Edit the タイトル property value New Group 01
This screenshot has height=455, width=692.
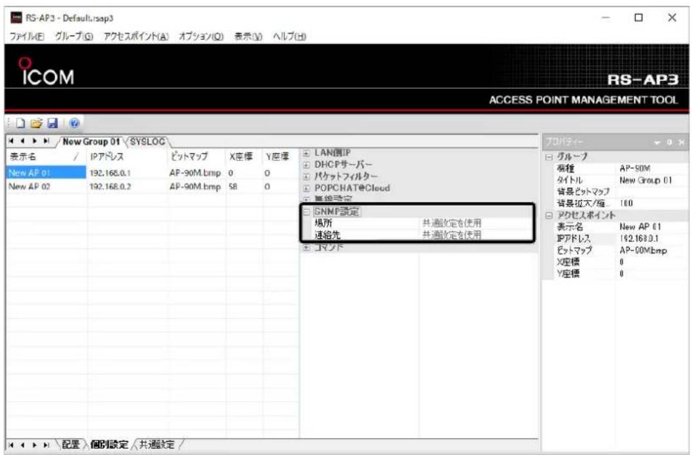[x=646, y=180]
